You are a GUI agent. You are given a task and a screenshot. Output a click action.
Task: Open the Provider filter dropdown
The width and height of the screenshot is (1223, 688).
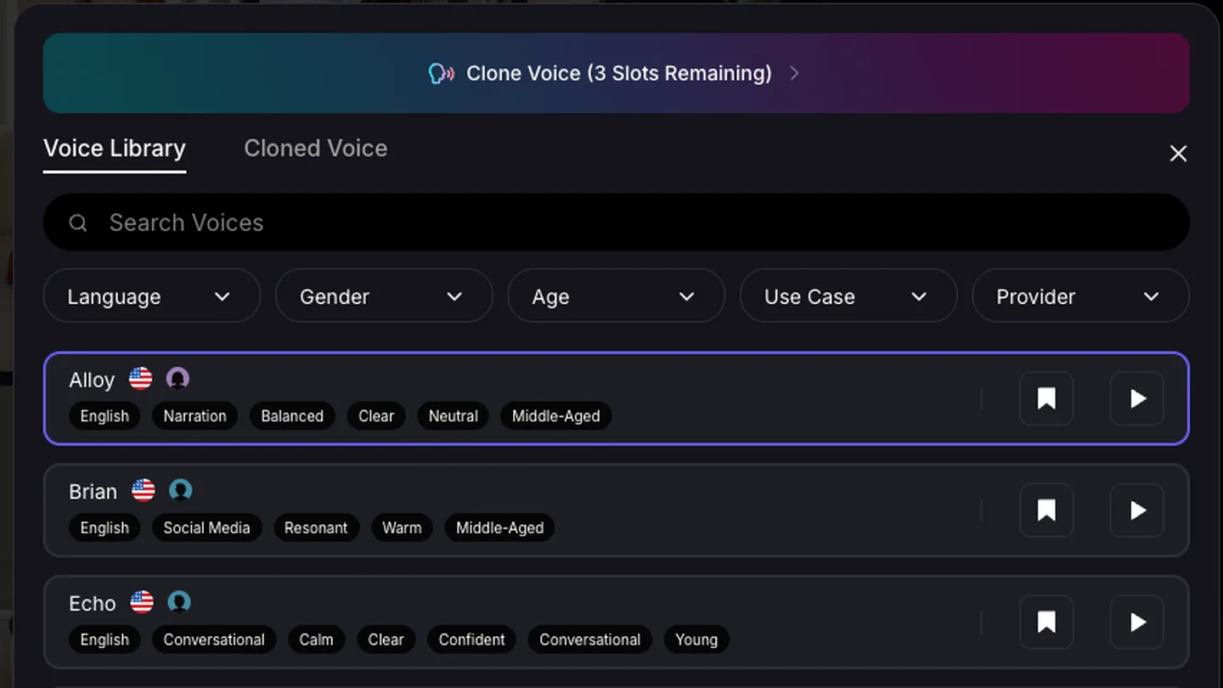click(1080, 296)
